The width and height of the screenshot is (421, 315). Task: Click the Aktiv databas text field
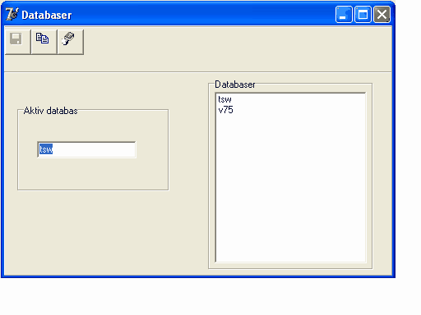pyautogui.click(x=86, y=149)
